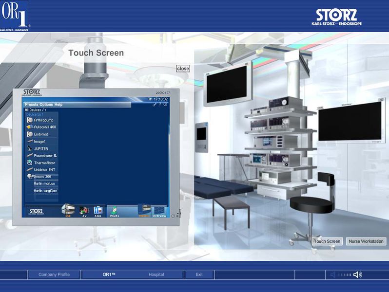Click the Exit button

tap(199, 274)
